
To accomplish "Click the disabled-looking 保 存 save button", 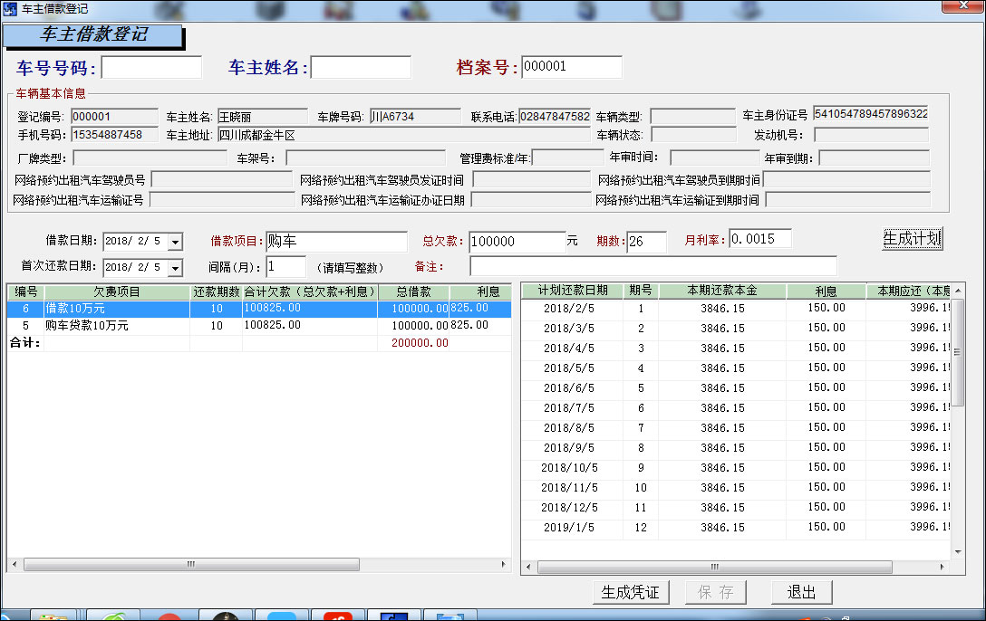I will click(715, 592).
